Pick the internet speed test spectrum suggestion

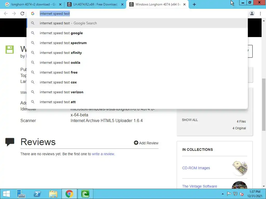tap(137, 43)
